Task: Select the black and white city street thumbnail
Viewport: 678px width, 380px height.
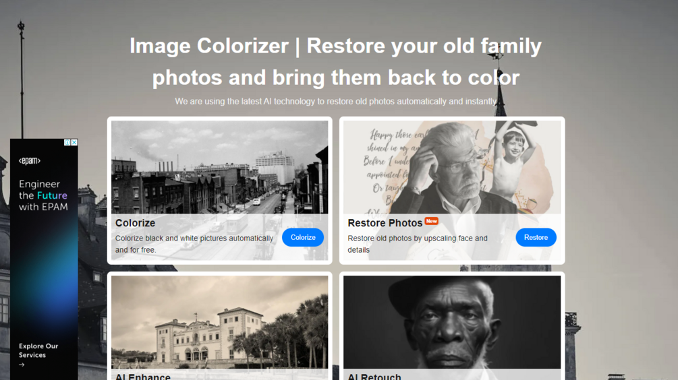Action: [220, 167]
